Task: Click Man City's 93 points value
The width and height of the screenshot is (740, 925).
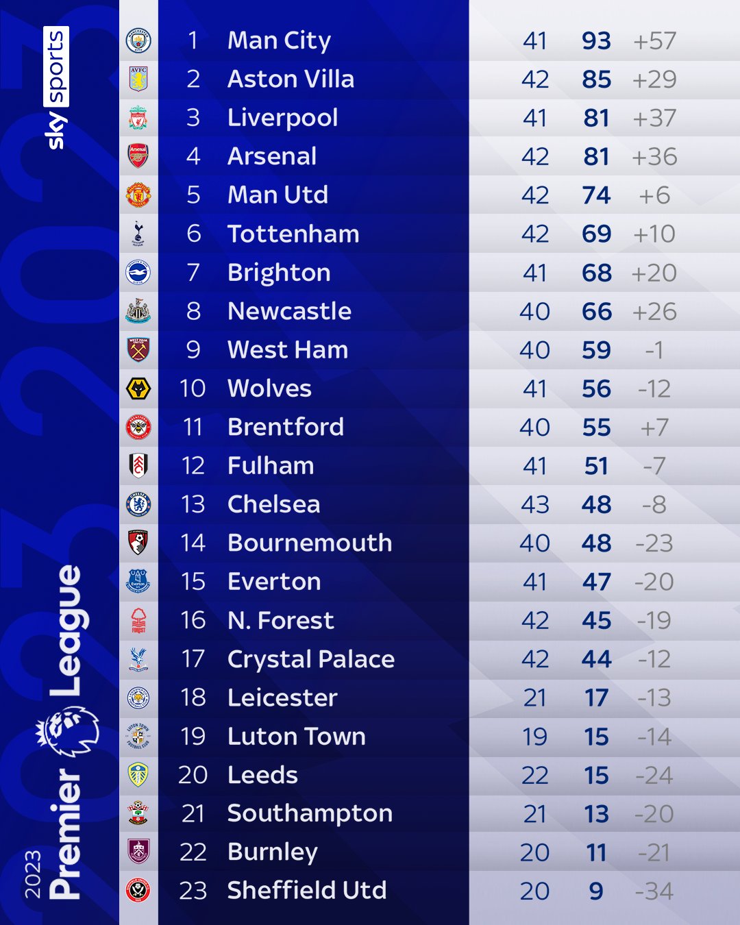Action: pyautogui.click(x=596, y=41)
